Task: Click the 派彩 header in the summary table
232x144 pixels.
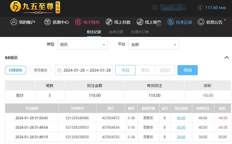Action: coord(208,86)
